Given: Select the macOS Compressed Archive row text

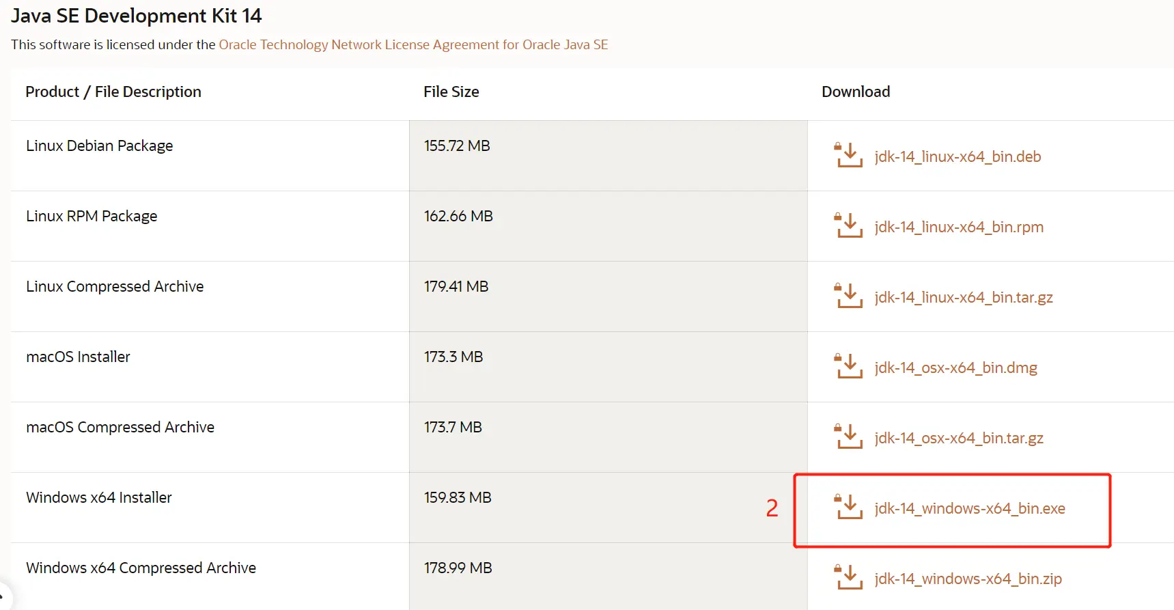Looking at the screenshot, I should coord(120,428).
